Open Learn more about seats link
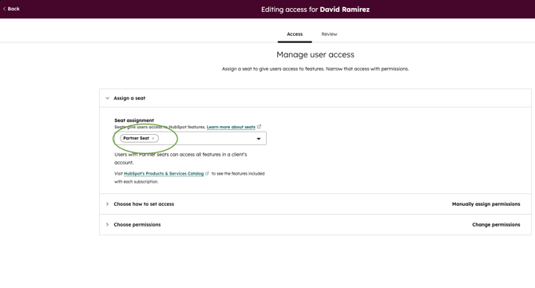 point(231,127)
